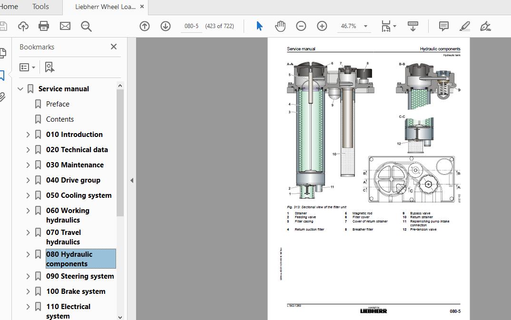Expand the 100 Brake system bookmark
Screen dimensions: 511x320
point(28,291)
